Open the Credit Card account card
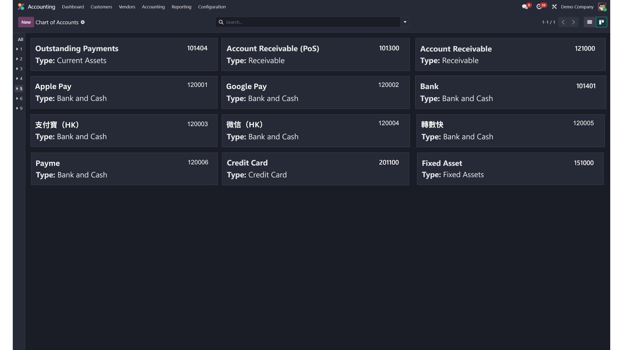 point(316,169)
